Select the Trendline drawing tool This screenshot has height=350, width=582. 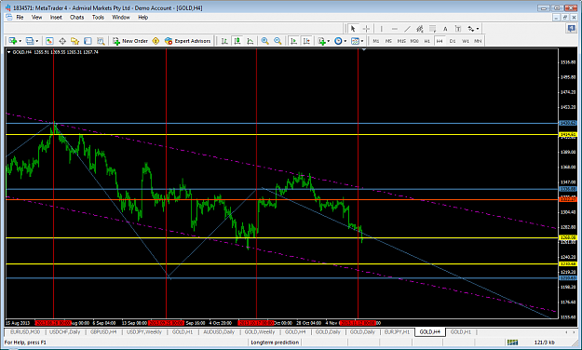[407, 29]
